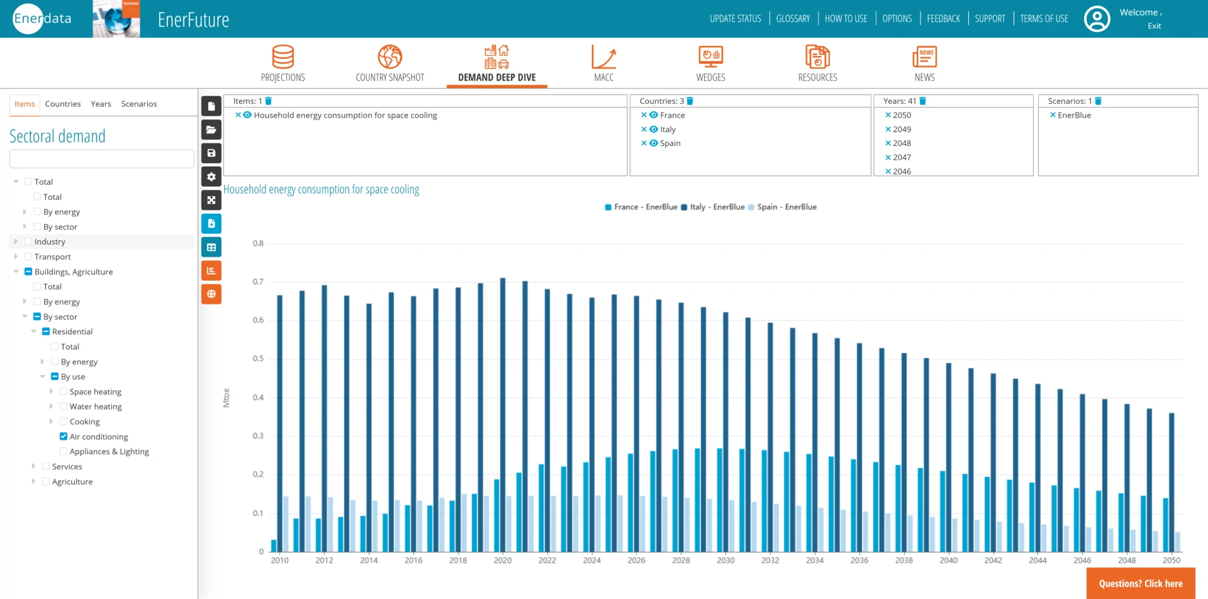The width and height of the screenshot is (1208, 599).
Task: Open the Wedges chart icon
Action: 711,57
